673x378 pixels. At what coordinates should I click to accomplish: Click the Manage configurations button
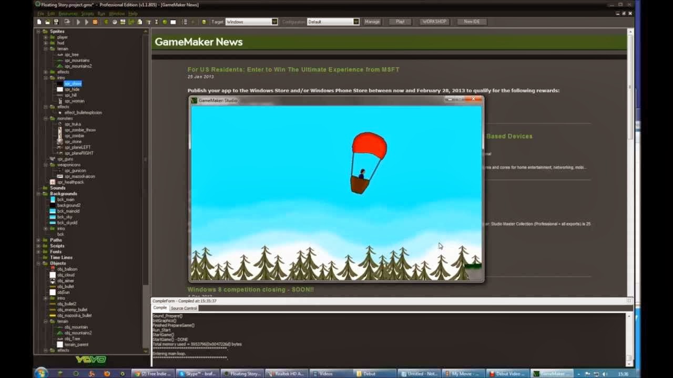[372, 22]
